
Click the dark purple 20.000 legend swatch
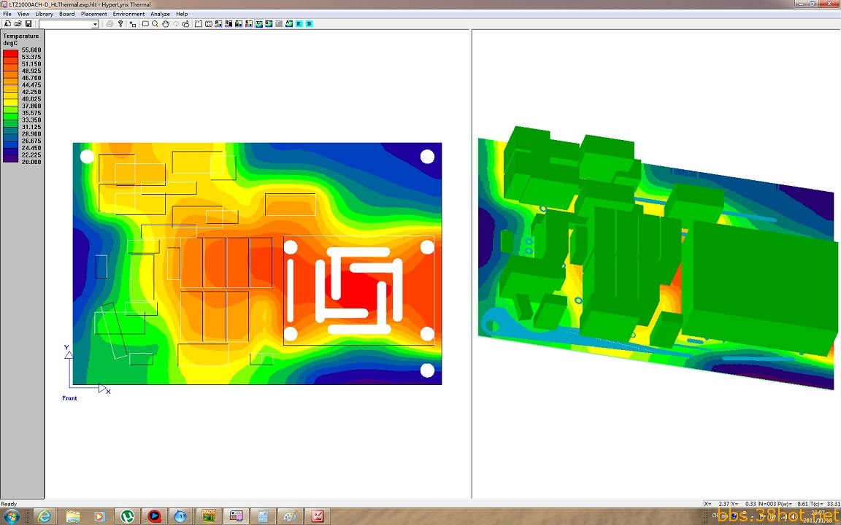click(x=10, y=158)
